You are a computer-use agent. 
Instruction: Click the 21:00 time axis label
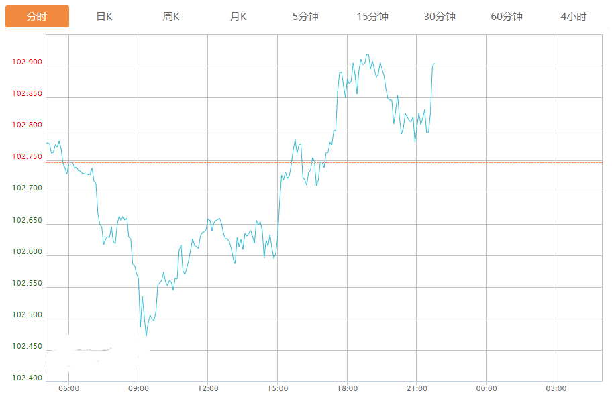point(417,388)
